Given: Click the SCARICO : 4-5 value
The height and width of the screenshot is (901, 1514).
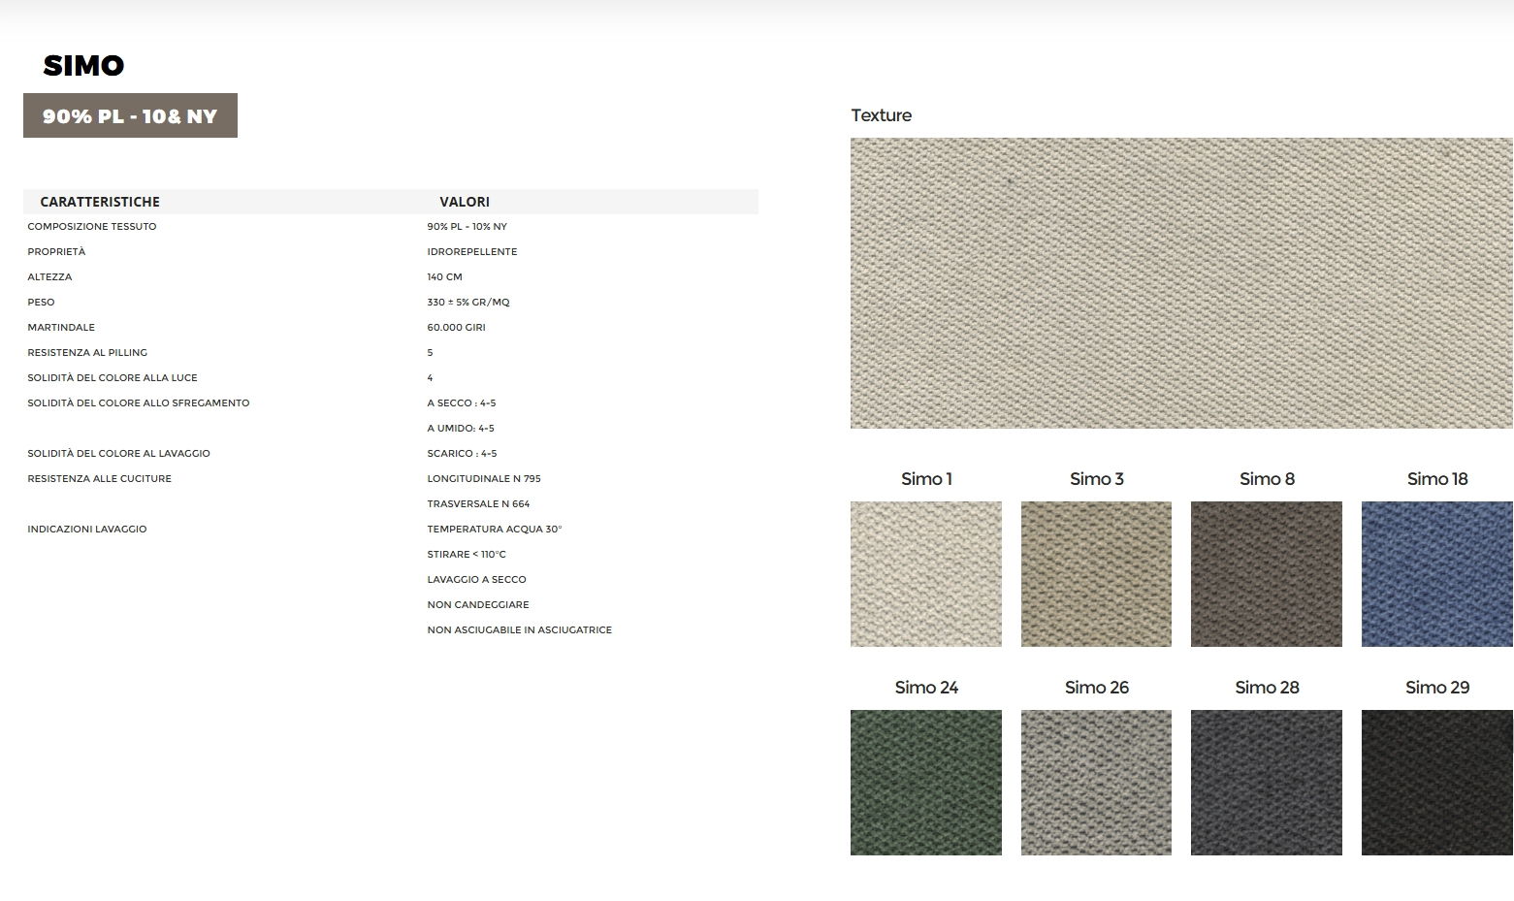Looking at the screenshot, I should (463, 453).
